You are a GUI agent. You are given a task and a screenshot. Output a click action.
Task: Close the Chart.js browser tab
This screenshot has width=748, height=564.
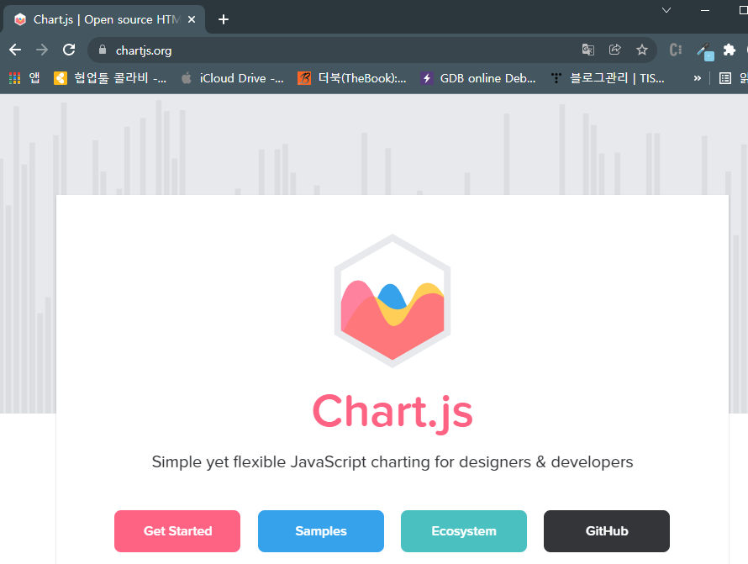click(x=192, y=19)
